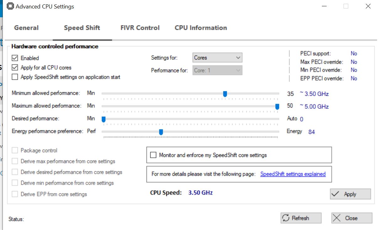Open the SpeedShift settings explained link
The width and height of the screenshot is (379, 230).
293,174
